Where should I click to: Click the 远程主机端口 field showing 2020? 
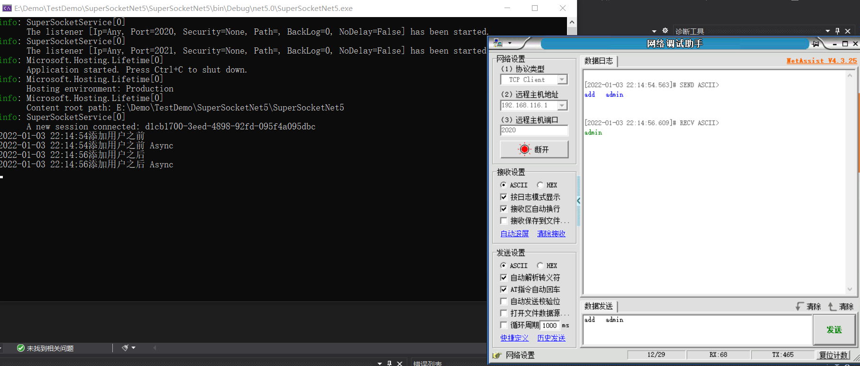(534, 130)
